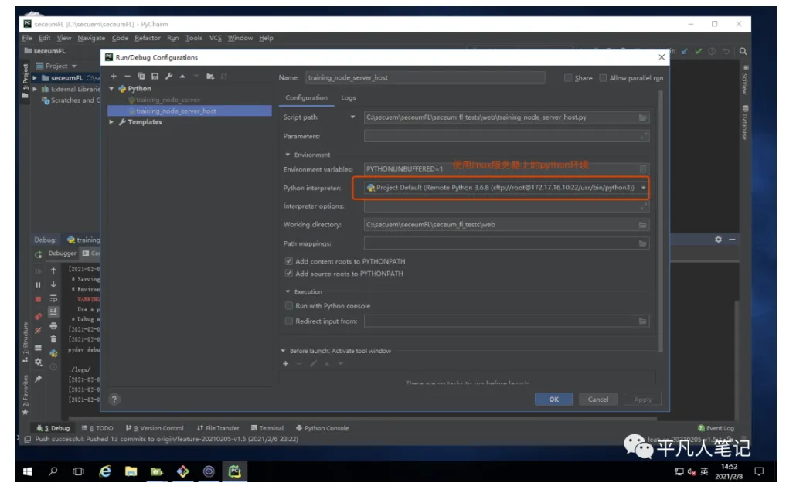Click the Parameters input field
803x500 pixels.
pos(506,136)
